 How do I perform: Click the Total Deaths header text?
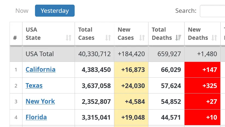click(162, 34)
